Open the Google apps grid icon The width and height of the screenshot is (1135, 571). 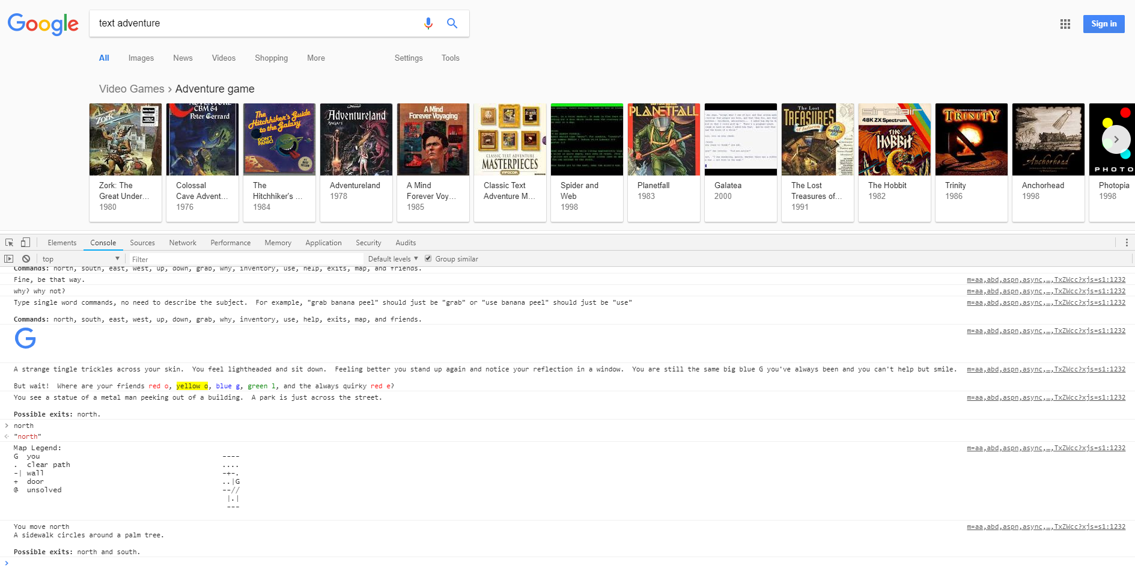[1065, 24]
